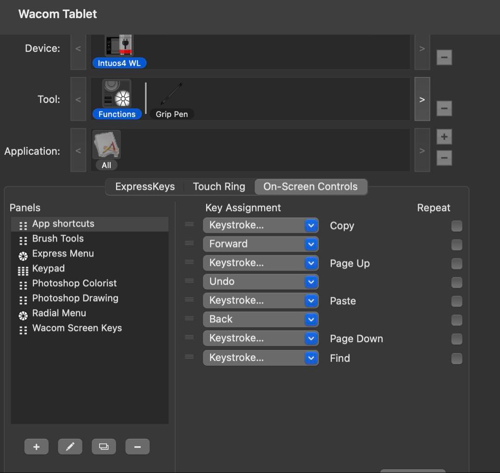Grab the reorder handle for Copy row
The image size is (500, 473).
[189, 224]
